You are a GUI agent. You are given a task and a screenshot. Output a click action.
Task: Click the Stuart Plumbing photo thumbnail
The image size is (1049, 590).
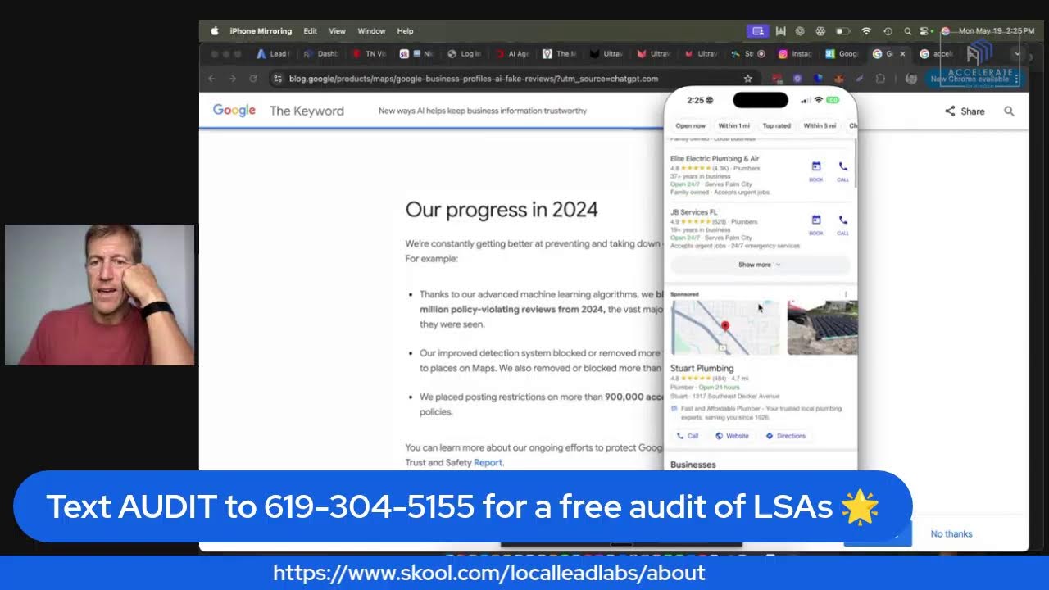pos(822,328)
